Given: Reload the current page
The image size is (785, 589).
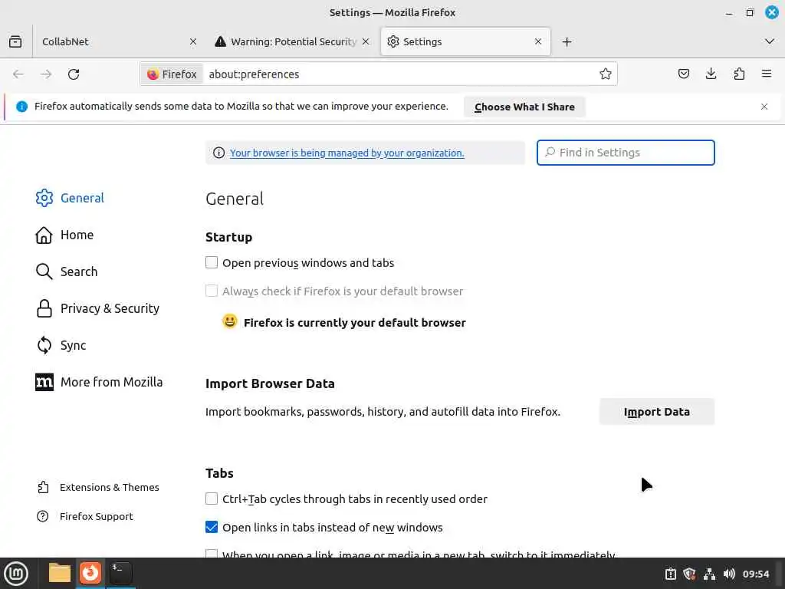Looking at the screenshot, I should click(x=74, y=74).
